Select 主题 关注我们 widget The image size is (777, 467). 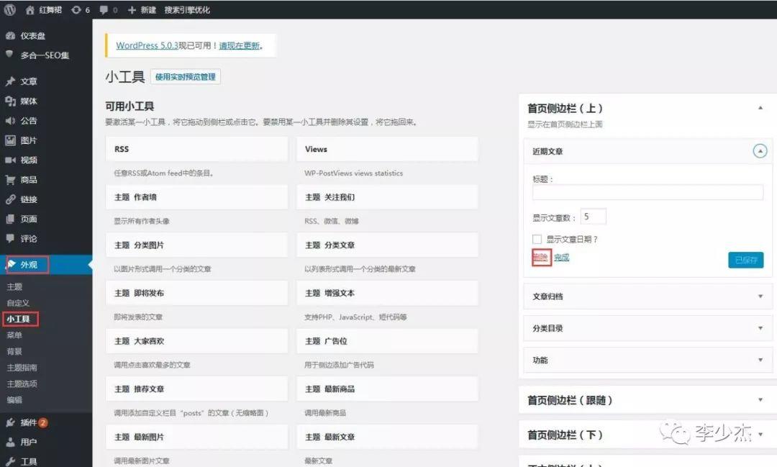[388, 197]
